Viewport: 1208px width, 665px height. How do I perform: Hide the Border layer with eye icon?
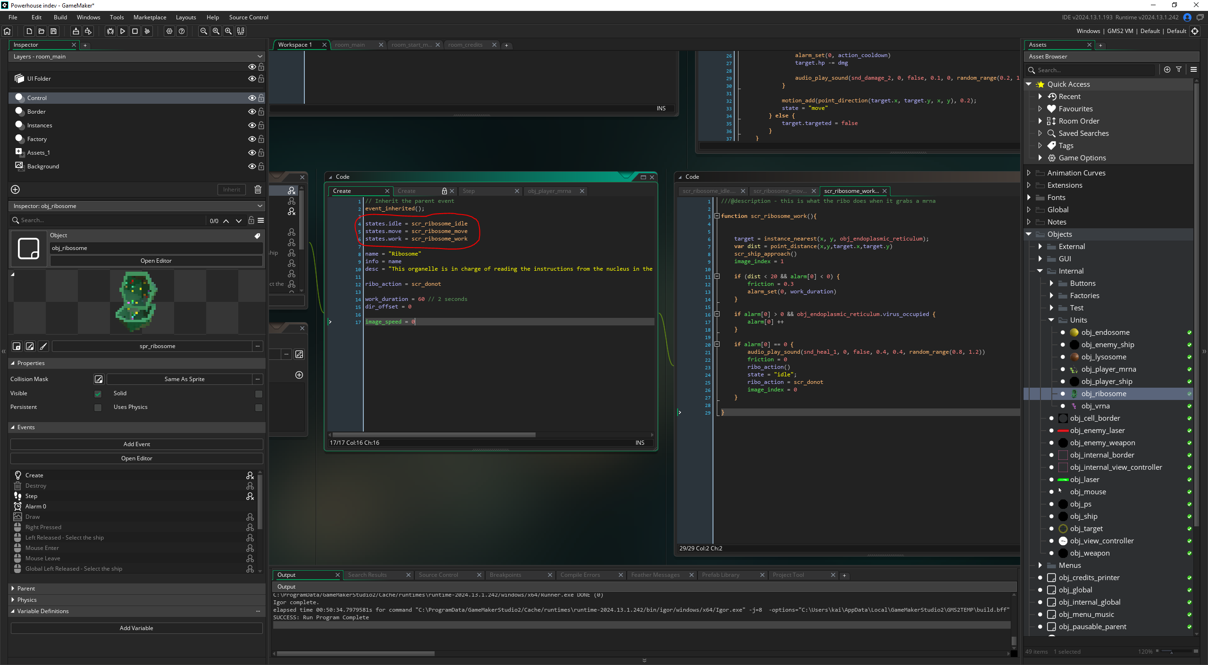pos(252,112)
